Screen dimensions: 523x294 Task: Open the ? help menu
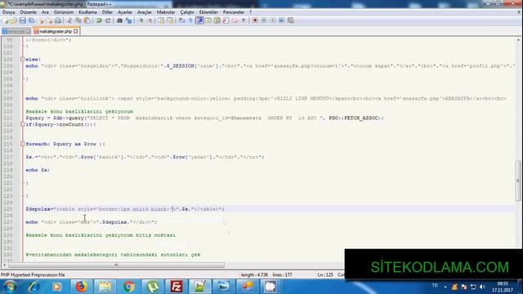click(x=251, y=12)
